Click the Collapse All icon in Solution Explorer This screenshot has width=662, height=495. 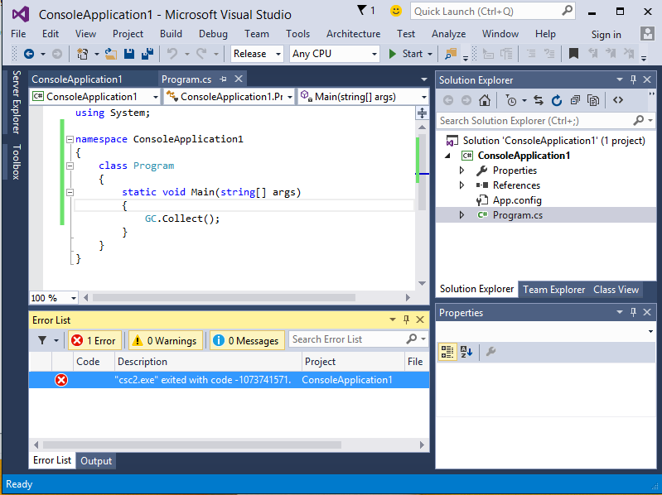click(x=575, y=100)
